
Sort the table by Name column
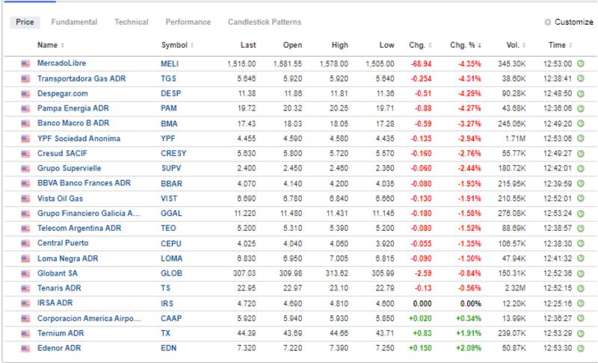click(49, 45)
